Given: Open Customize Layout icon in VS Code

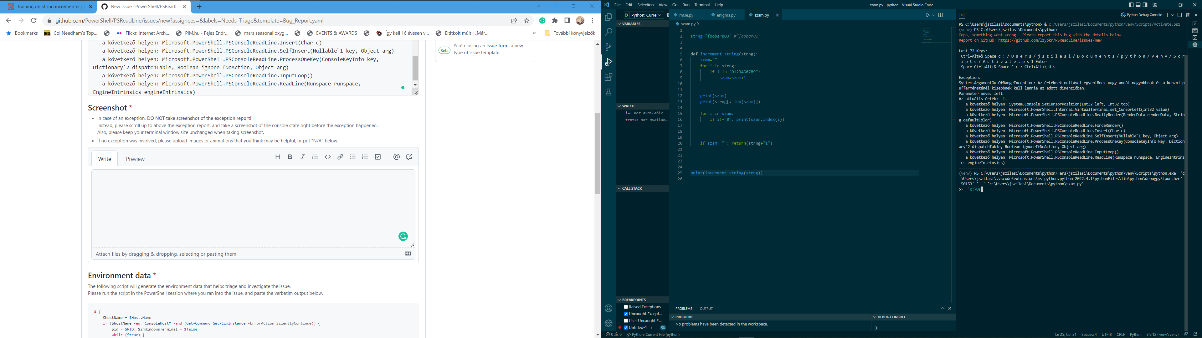Looking at the screenshot, I should (1155, 5).
